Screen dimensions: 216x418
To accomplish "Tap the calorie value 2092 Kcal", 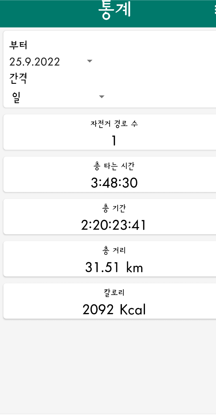I will pyautogui.click(x=114, y=310).
